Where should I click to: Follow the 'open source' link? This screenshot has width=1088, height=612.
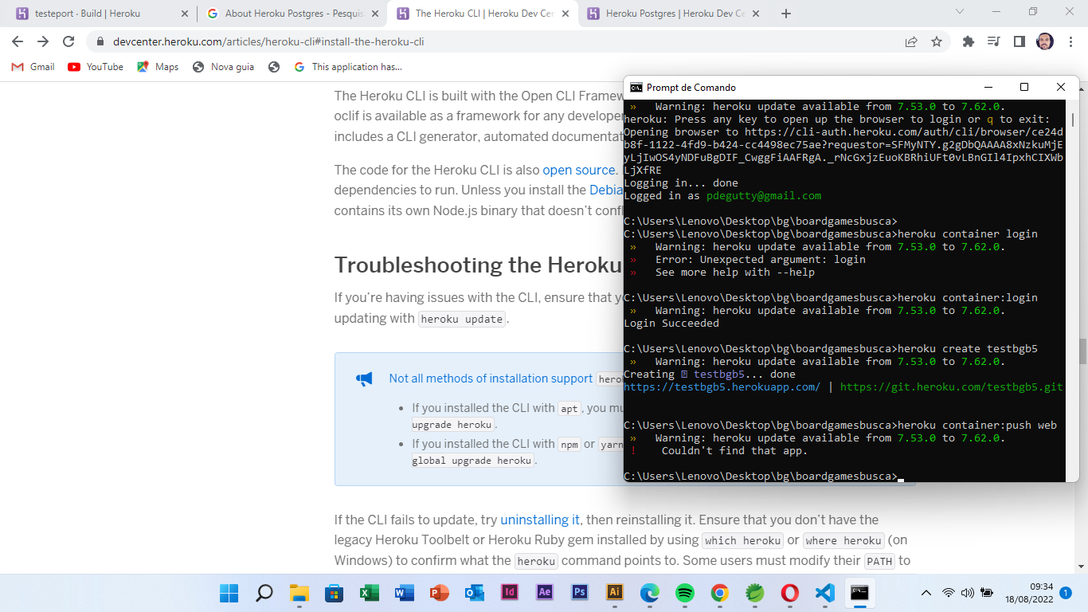click(x=579, y=170)
